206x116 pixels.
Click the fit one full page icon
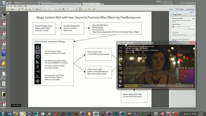(80, 9)
